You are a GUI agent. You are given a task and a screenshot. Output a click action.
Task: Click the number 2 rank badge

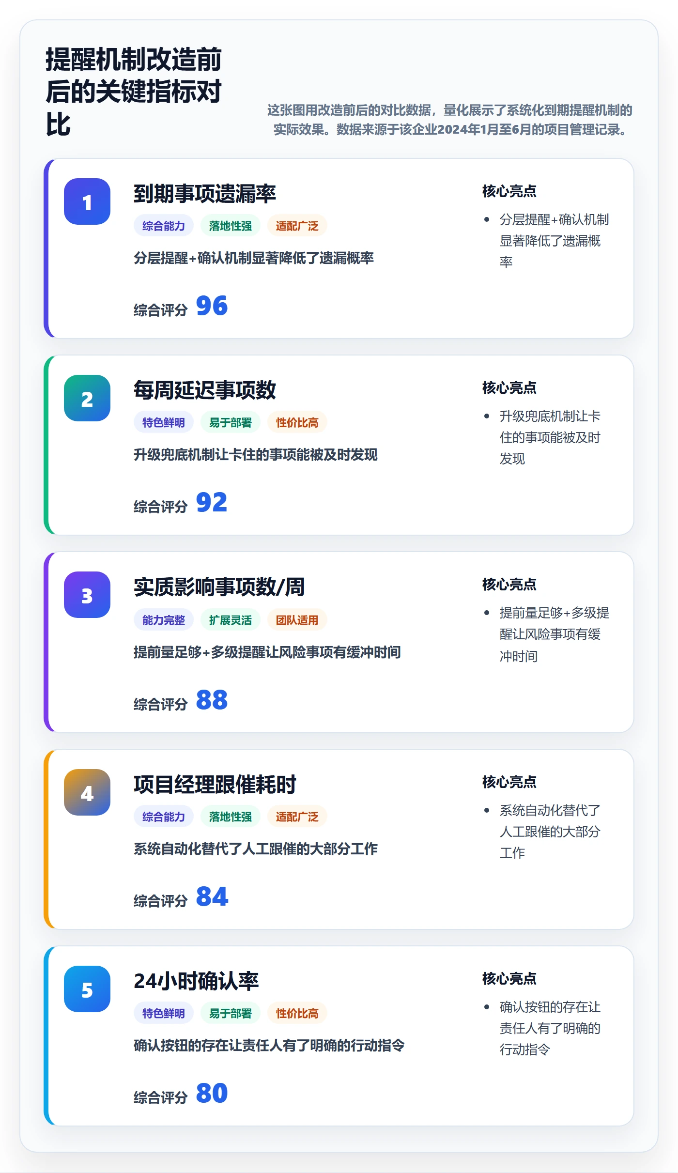click(x=87, y=398)
